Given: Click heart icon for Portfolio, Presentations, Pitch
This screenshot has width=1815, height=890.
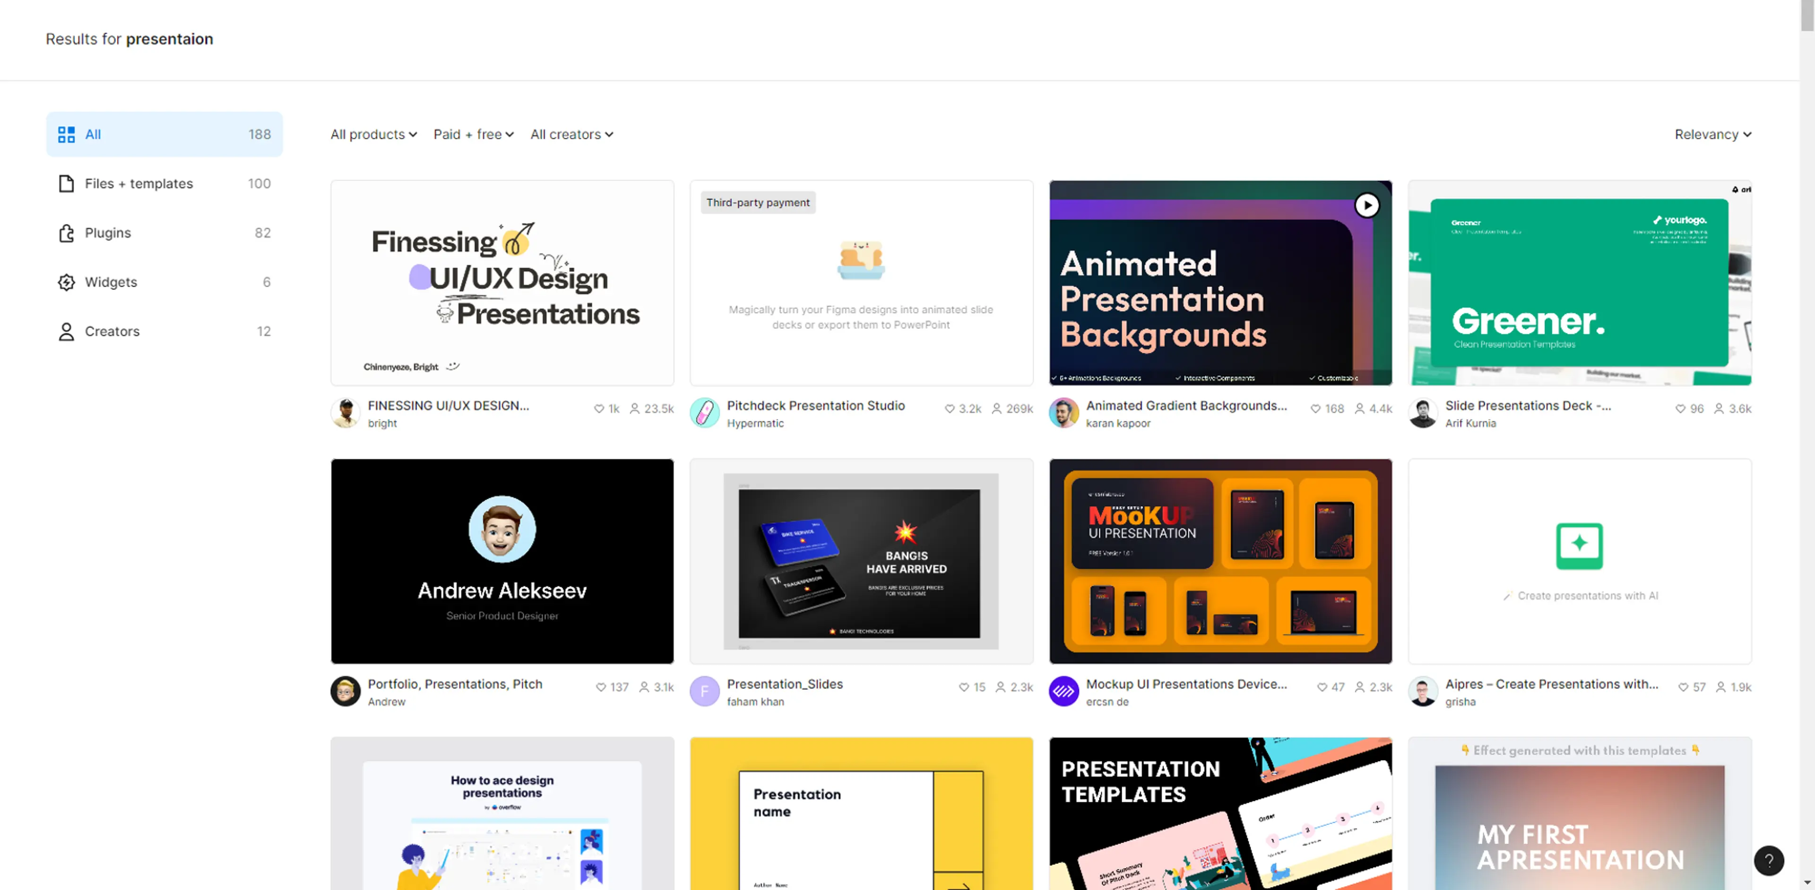Looking at the screenshot, I should point(601,687).
